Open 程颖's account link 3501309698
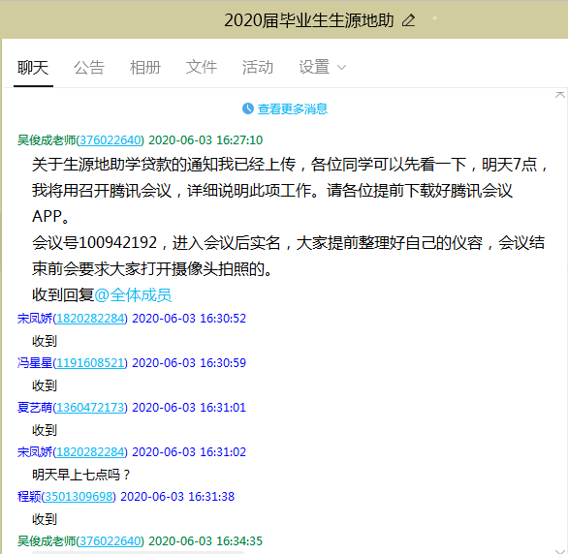568x554 pixels. (x=79, y=497)
